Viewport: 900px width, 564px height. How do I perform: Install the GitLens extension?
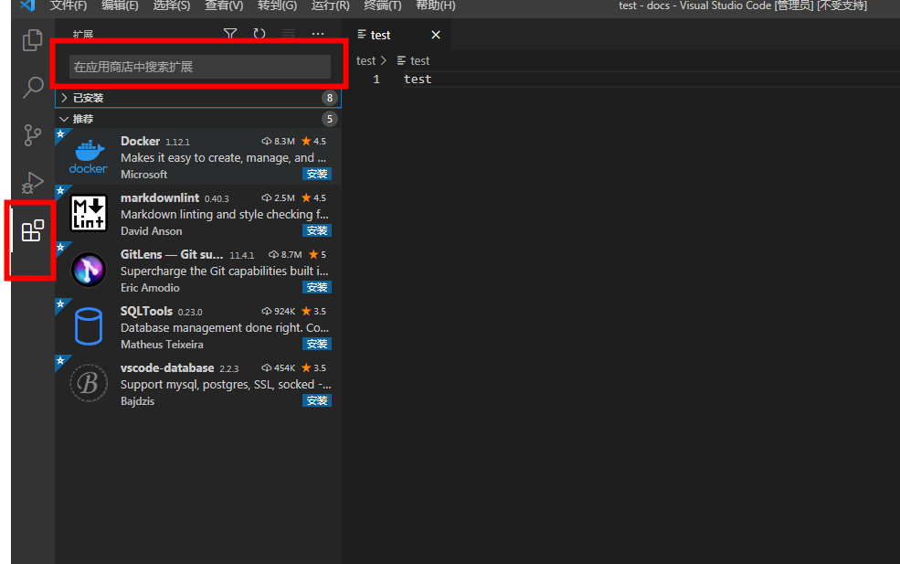point(317,287)
